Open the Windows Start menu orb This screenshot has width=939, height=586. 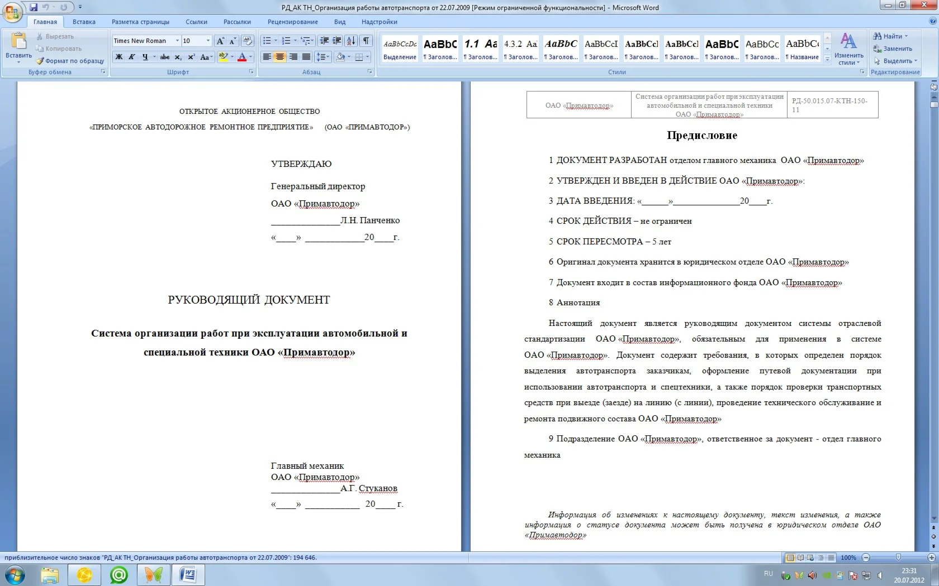point(15,575)
